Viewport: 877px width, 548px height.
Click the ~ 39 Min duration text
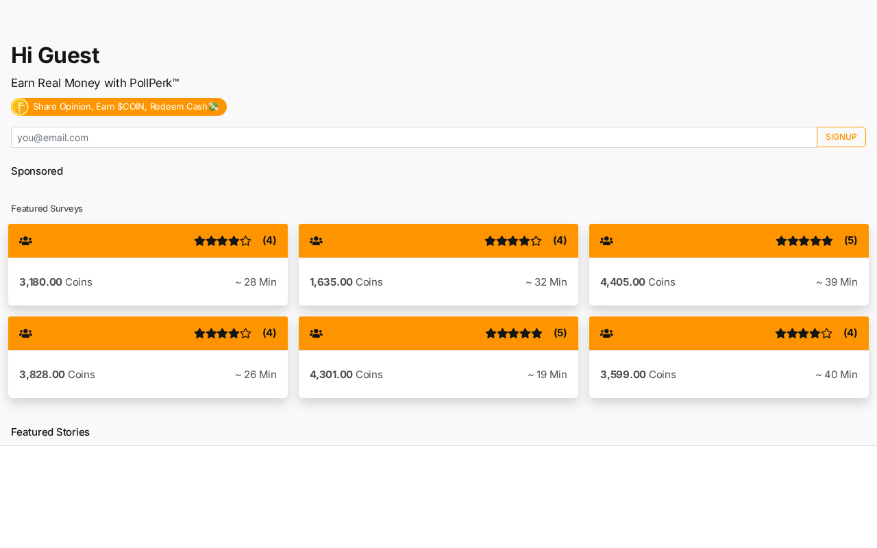coord(837,282)
